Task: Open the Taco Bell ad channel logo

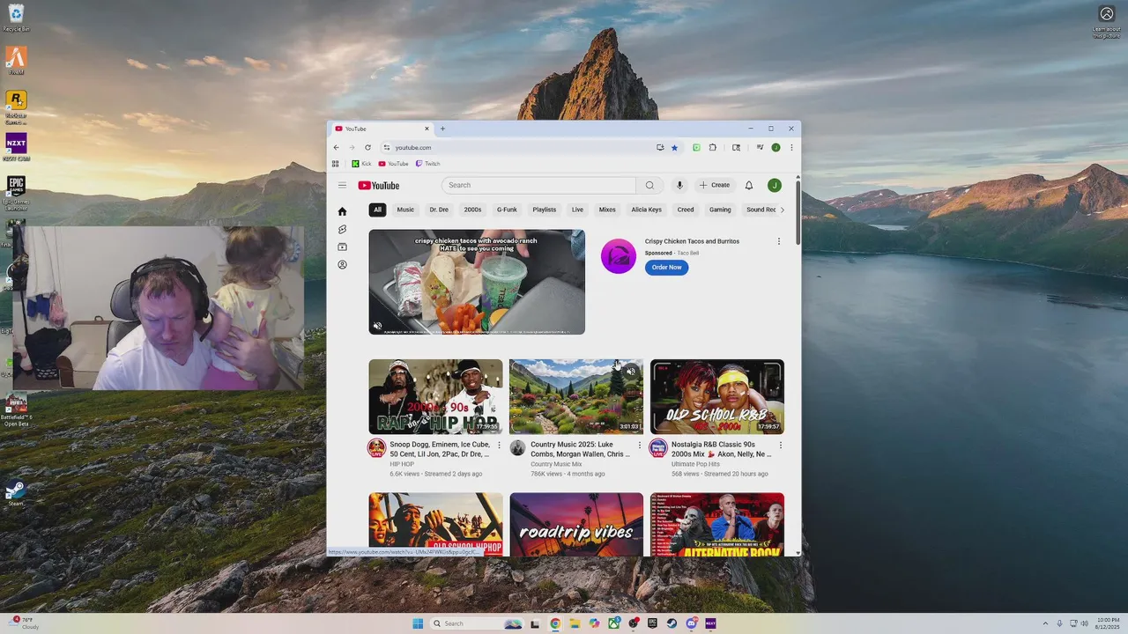Action: [619, 256]
